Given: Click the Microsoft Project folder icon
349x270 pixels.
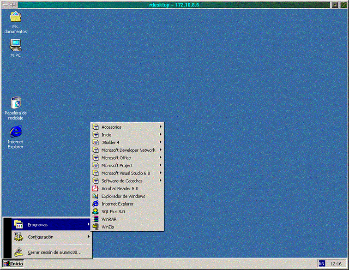Looking at the screenshot, I should 96,165.
